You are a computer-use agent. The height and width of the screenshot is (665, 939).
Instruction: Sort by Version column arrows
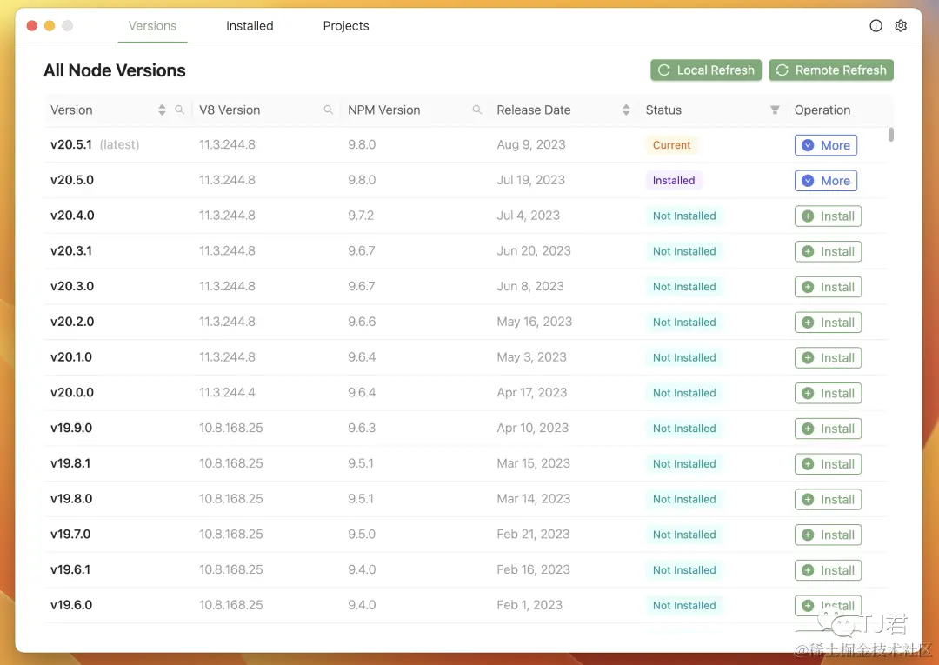(x=162, y=110)
